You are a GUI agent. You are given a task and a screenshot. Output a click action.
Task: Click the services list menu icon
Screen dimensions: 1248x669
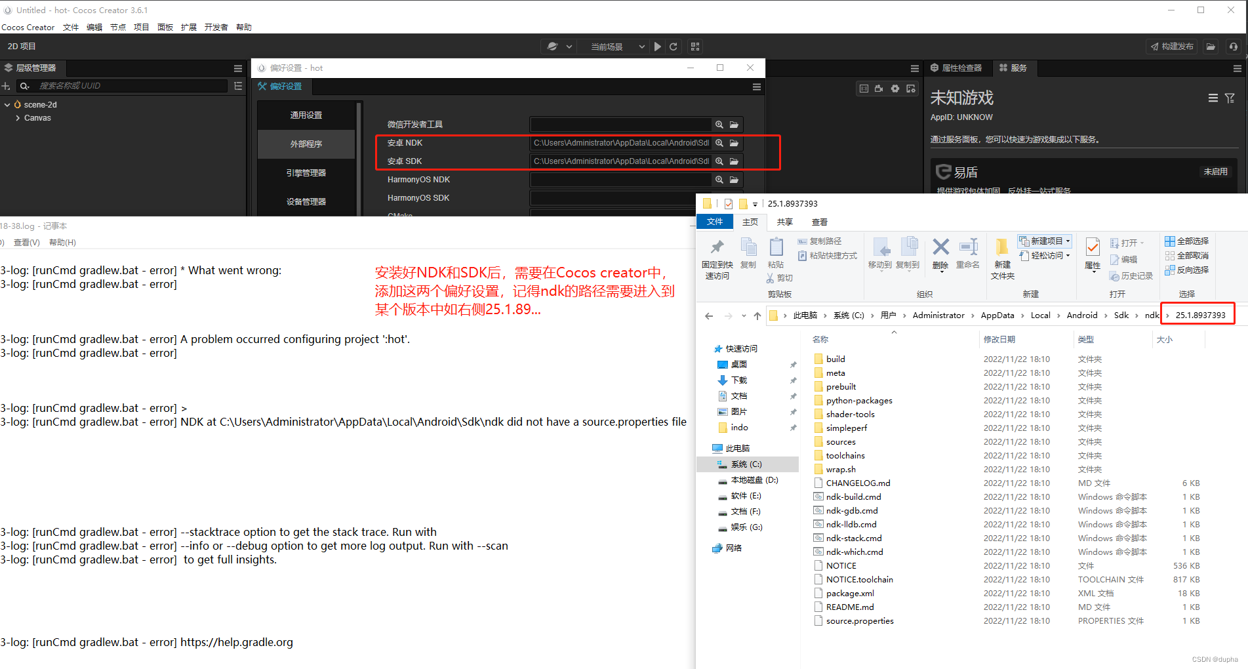pos(1213,98)
